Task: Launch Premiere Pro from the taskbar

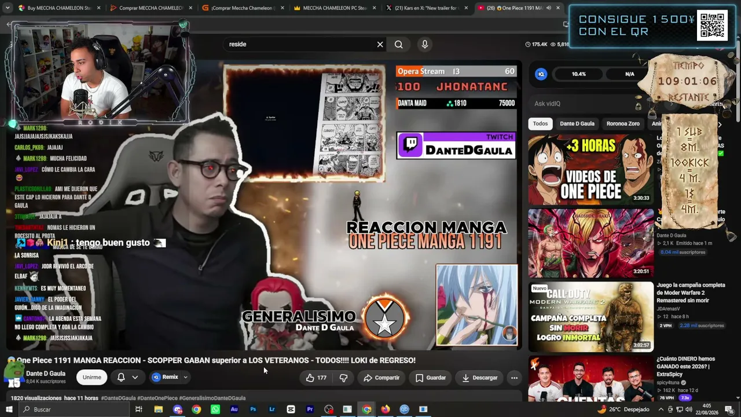Action: tap(310, 409)
